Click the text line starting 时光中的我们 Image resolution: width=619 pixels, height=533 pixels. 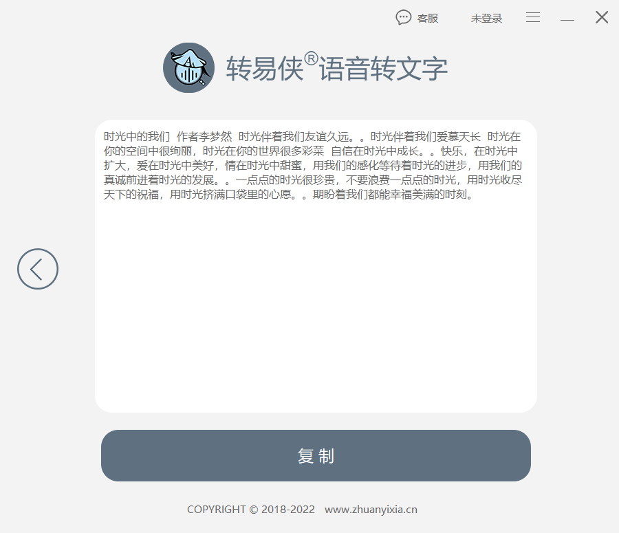click(x=312, y=137)
